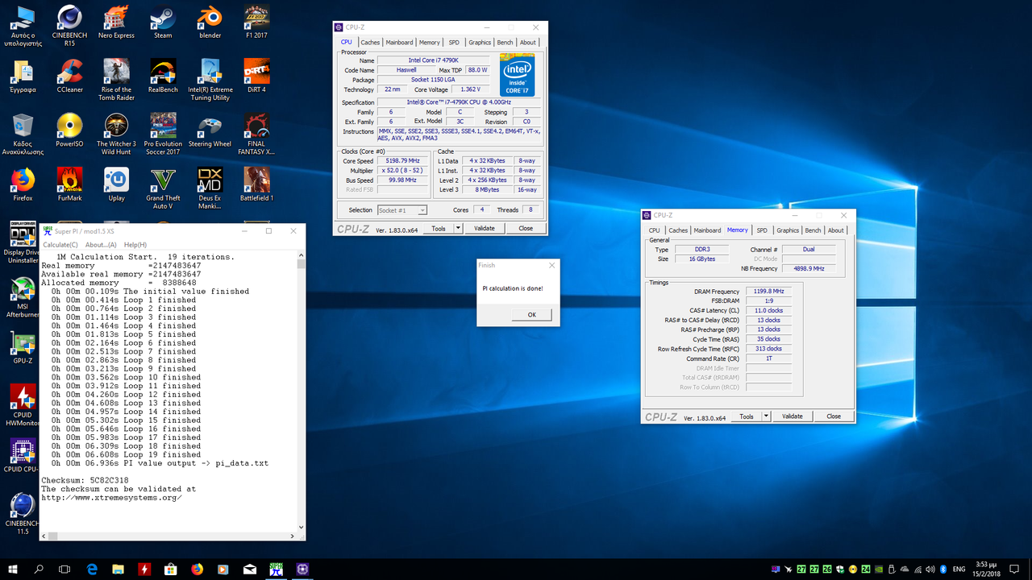Click Tools button in CPU-Z CPU window

click(x=438, y=229)
